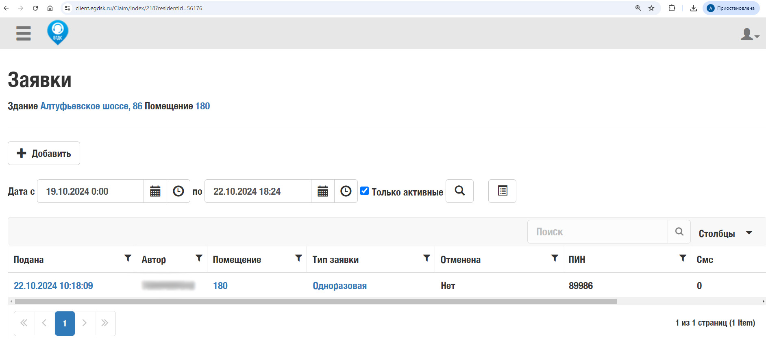Filter the Подана column
This screenshot has height=339, width=766.
tap(128, 259)
